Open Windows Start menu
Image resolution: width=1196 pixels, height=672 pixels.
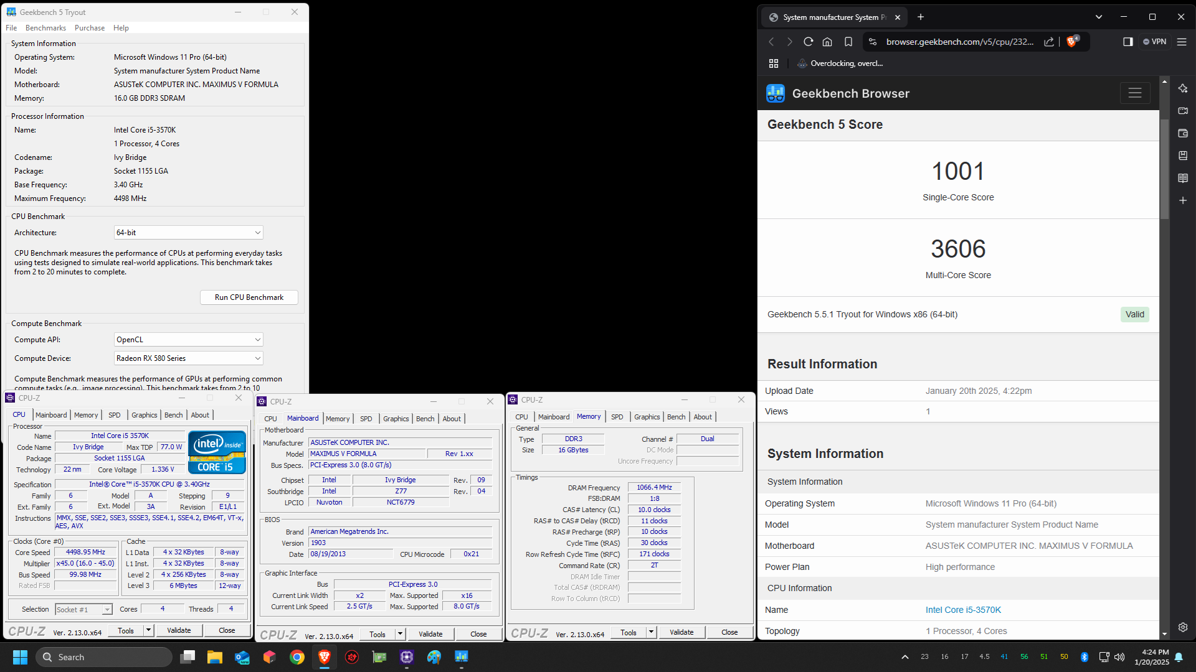(x=20, y=657)
